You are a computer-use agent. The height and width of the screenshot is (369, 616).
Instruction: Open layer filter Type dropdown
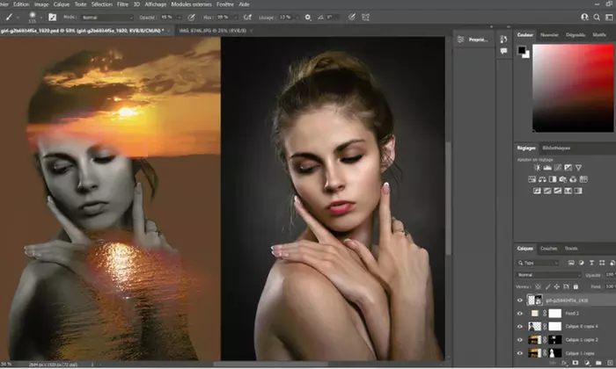538,263
